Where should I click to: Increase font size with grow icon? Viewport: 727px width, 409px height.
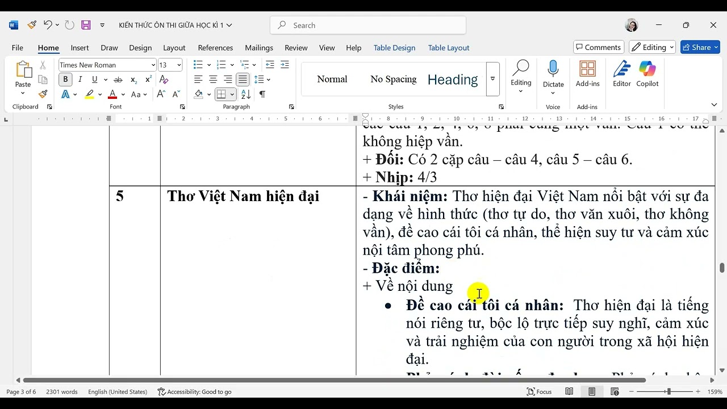pos(161,94)
